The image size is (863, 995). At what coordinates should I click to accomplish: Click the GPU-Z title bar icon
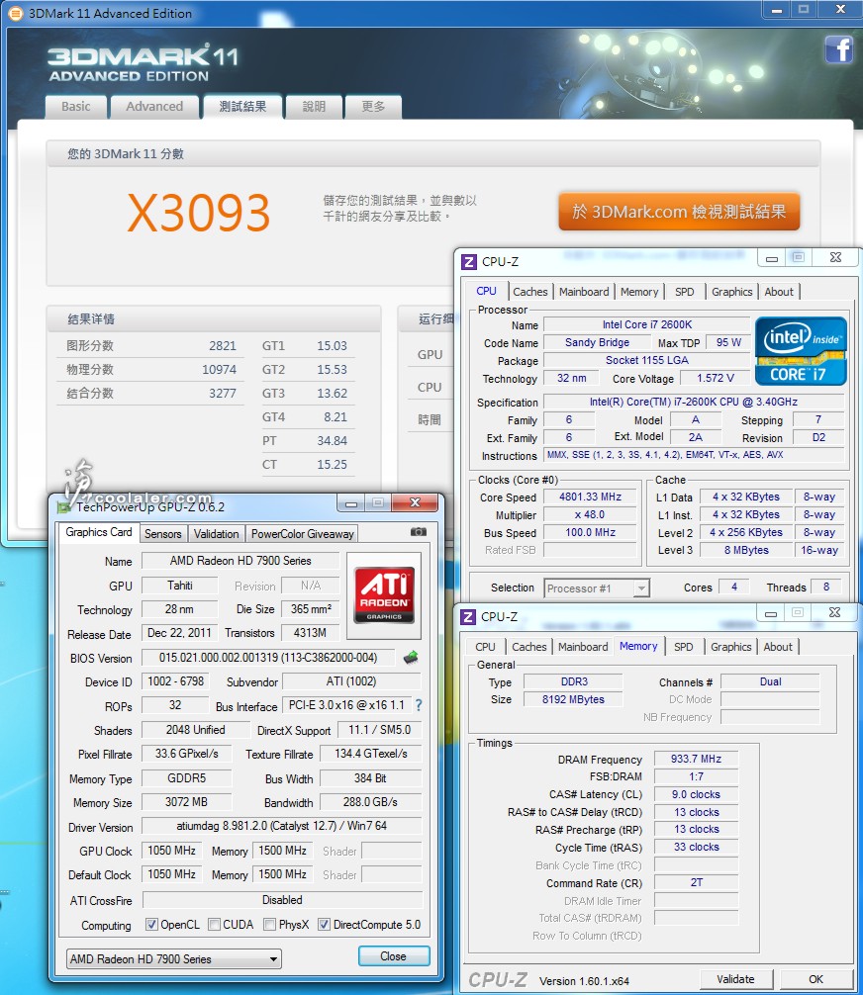click(x=63, y=507)
